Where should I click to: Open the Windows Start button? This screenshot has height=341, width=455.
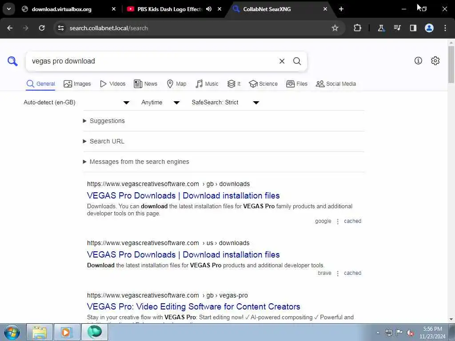[x=12, y=332]
